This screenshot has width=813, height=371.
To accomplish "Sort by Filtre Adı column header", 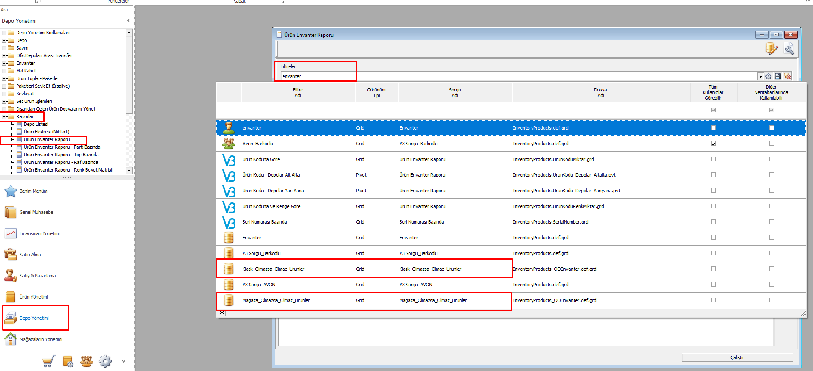I will (298, 92).
